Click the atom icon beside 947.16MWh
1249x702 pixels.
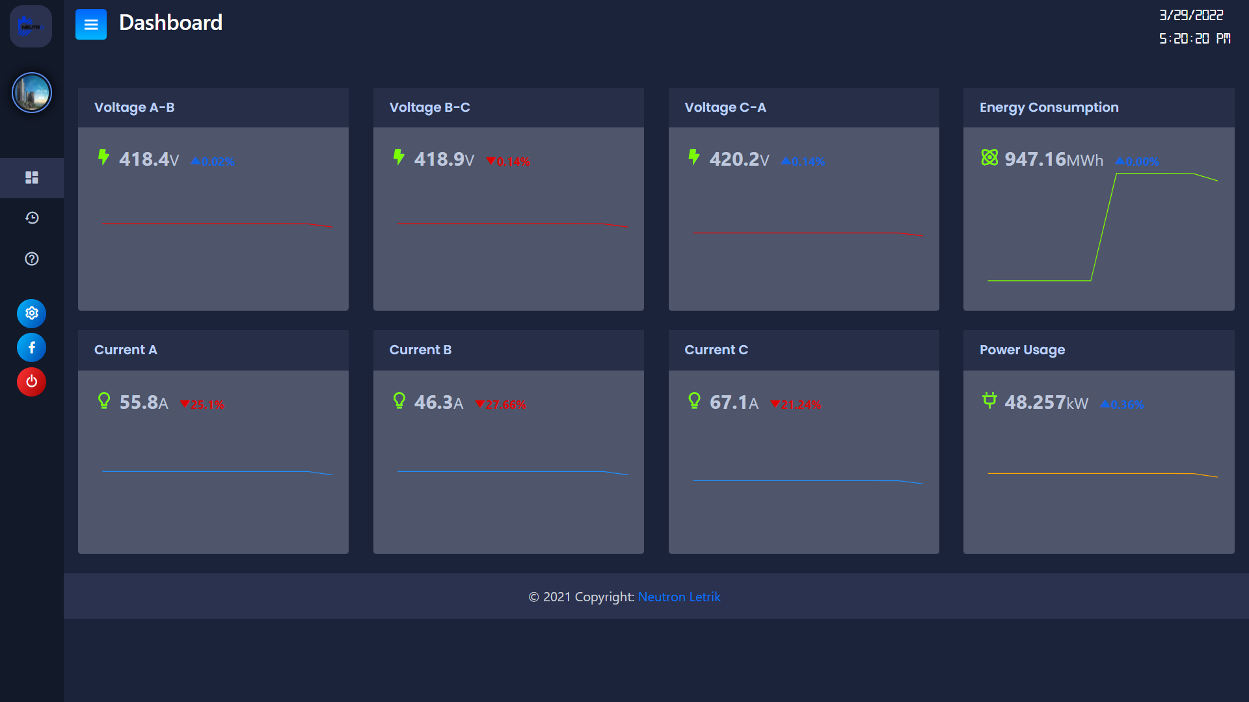pos(989,157)
